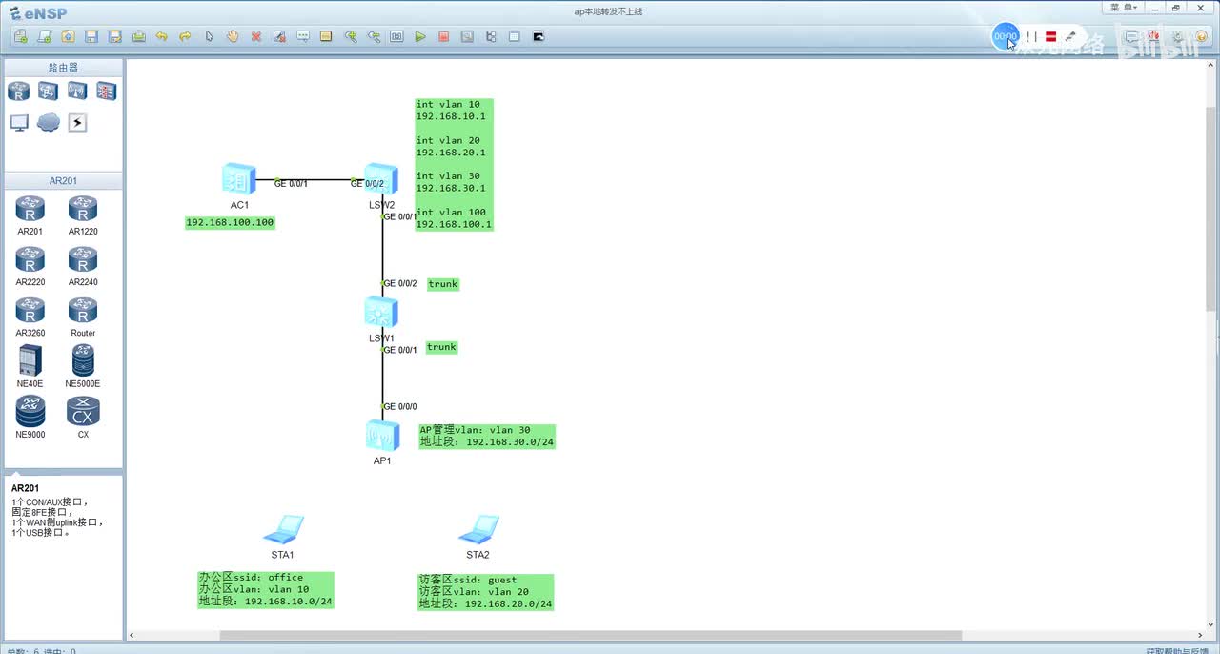
Task: Open the forum speech bubble icon
Action: tap(1131, 36)
